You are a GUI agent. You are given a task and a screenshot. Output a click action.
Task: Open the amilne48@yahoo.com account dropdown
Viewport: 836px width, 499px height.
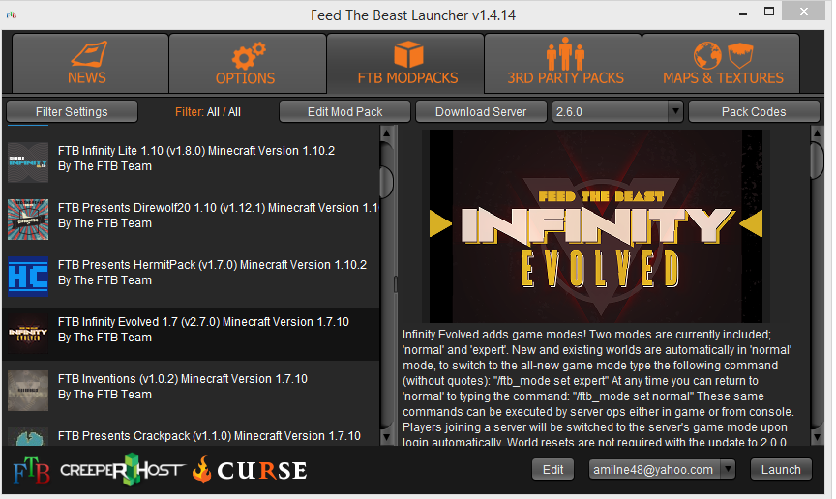pos(662,470)
